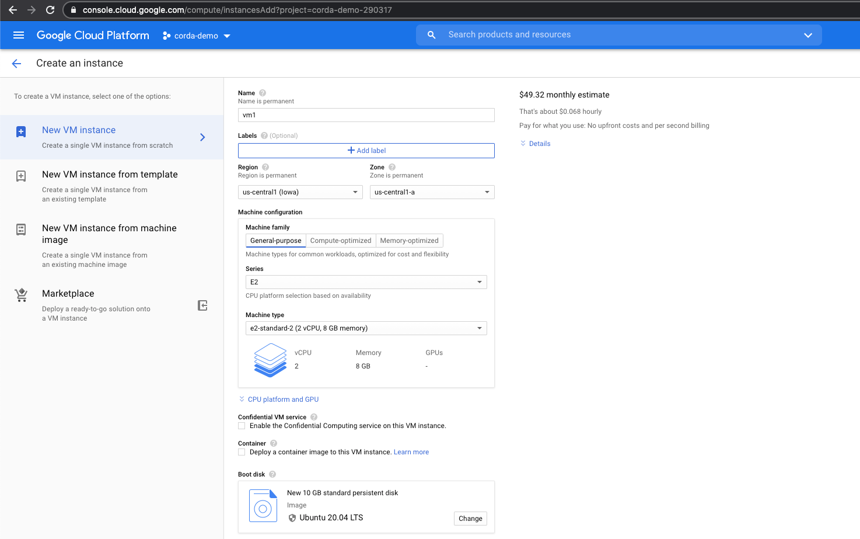The width and height of the screenshot is (860, 539).
Task: Click the 8 GB memory value
Action: pos(363,366)
